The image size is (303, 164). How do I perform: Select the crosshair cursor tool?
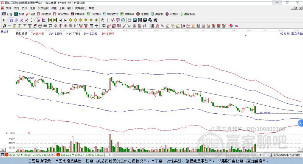(108, 20)
